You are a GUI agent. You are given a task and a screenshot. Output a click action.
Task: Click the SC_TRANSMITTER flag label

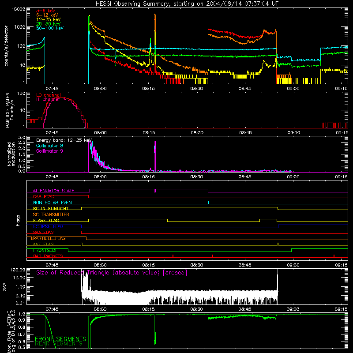click(x=51, y=214)
